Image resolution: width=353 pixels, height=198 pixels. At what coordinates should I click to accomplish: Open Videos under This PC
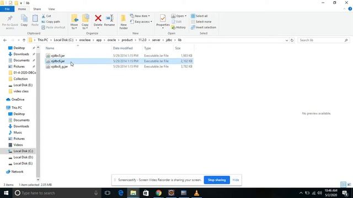point(18,145)
